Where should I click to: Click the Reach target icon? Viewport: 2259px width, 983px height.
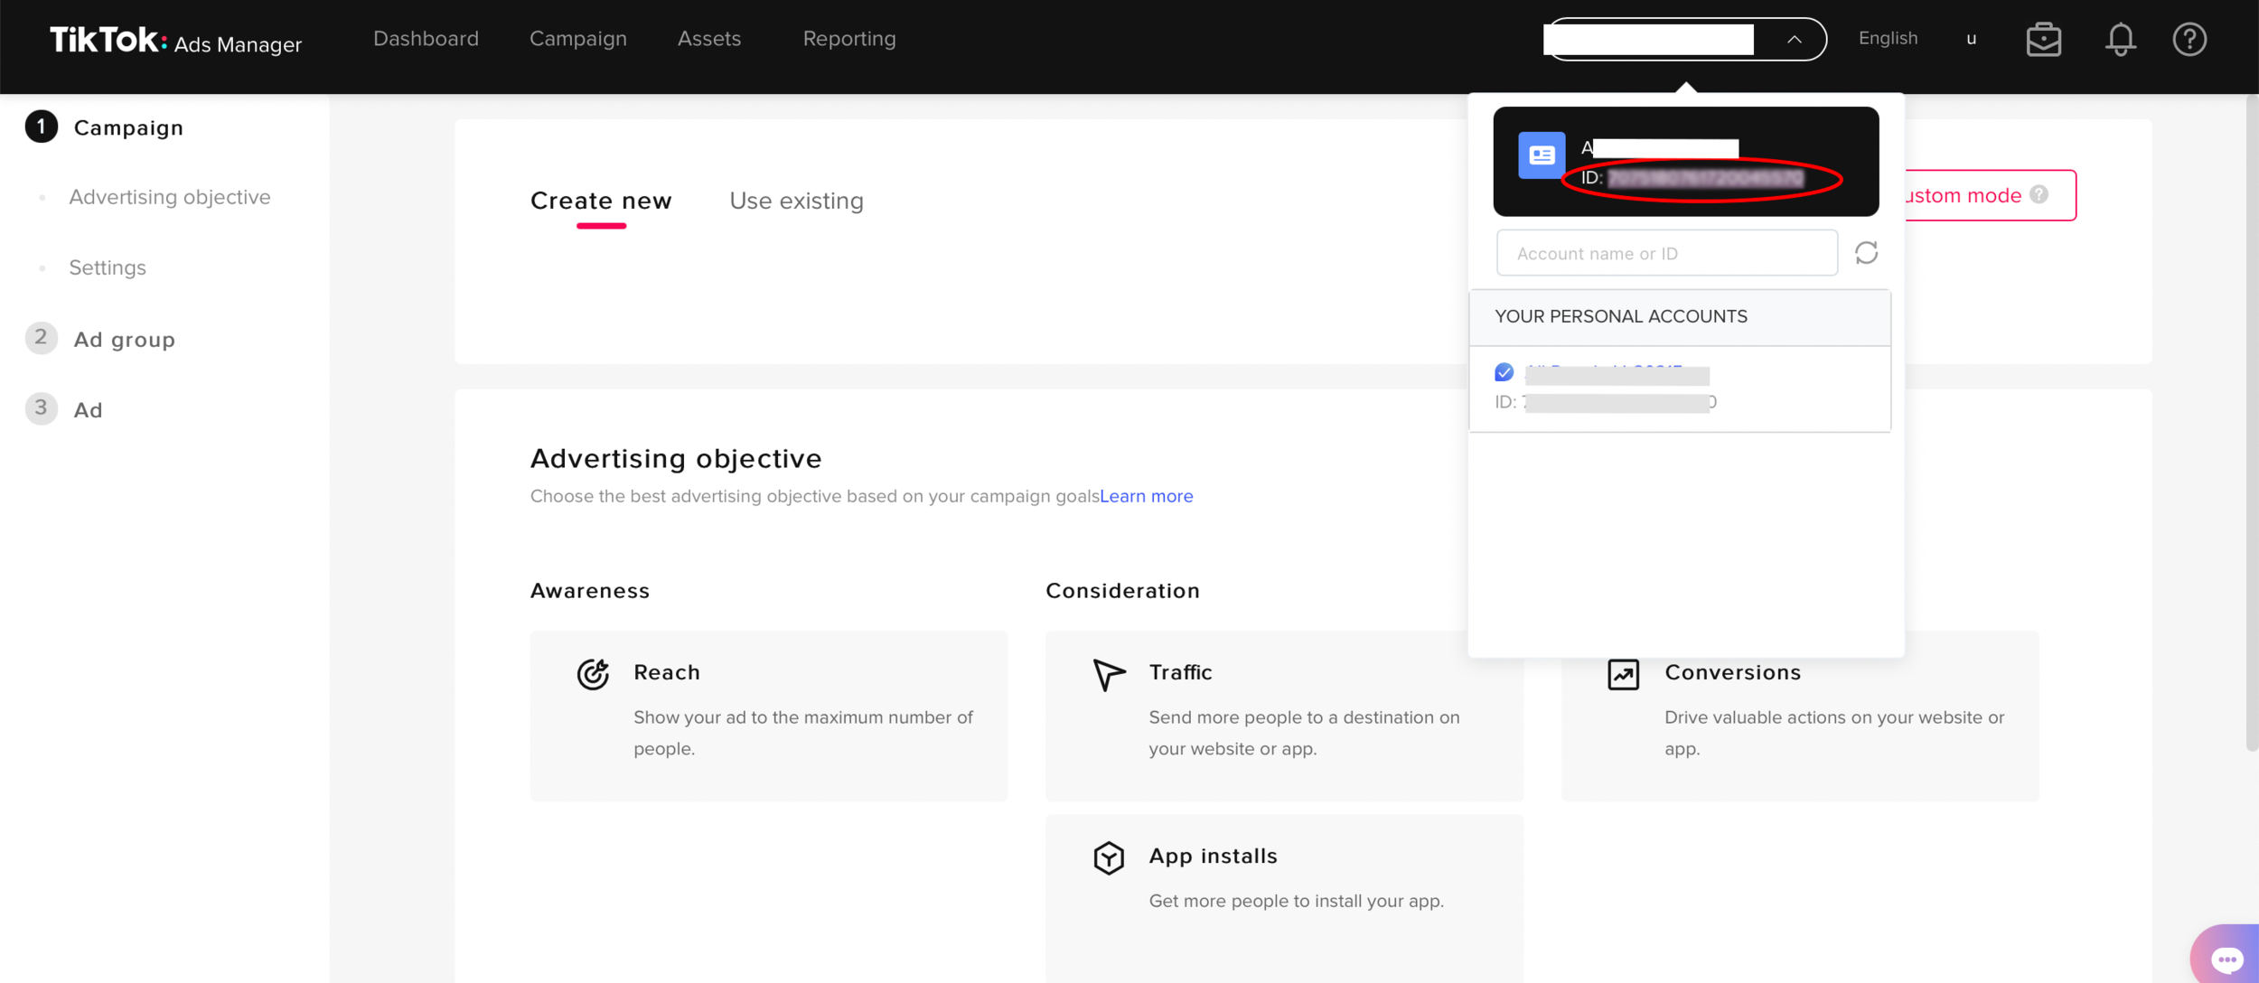pos(593,674)
